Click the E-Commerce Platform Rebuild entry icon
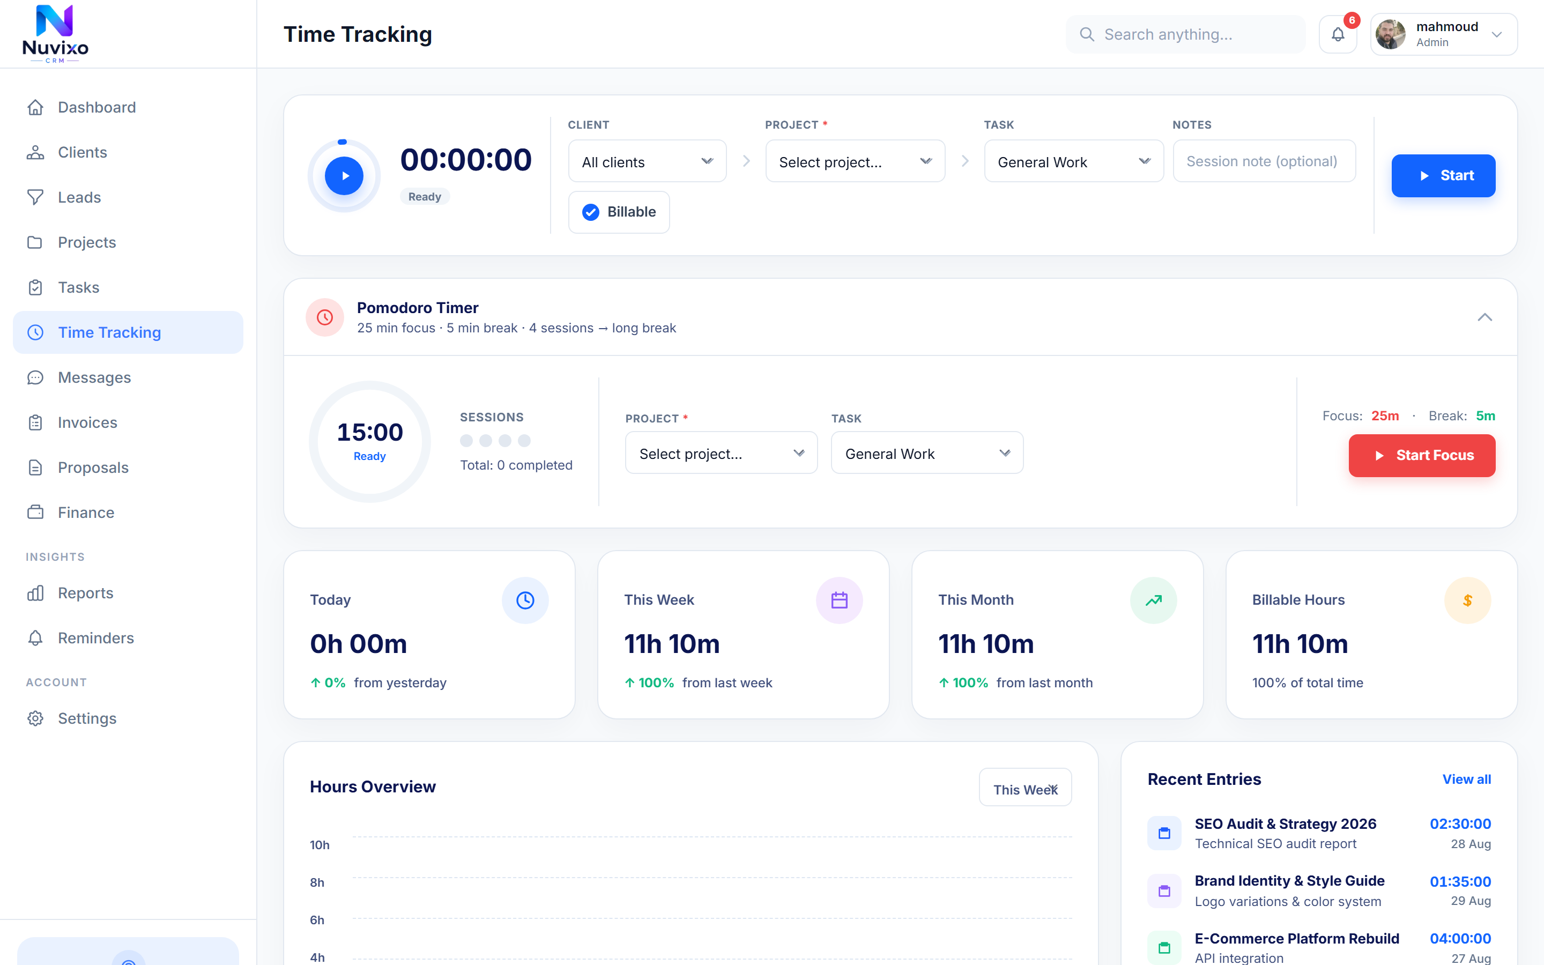 click(x=1164, y=948)
